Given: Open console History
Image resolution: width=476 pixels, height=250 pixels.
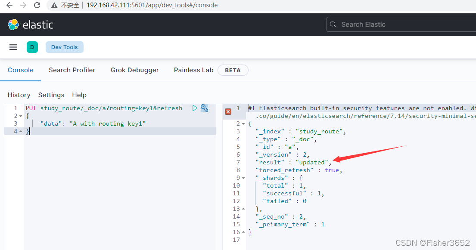Looking at the screenshot, I should [19, 95].
